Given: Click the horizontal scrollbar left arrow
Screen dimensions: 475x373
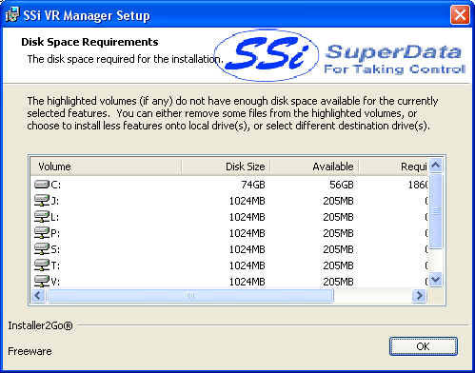Looking at the screenshot, I should 38,296.
